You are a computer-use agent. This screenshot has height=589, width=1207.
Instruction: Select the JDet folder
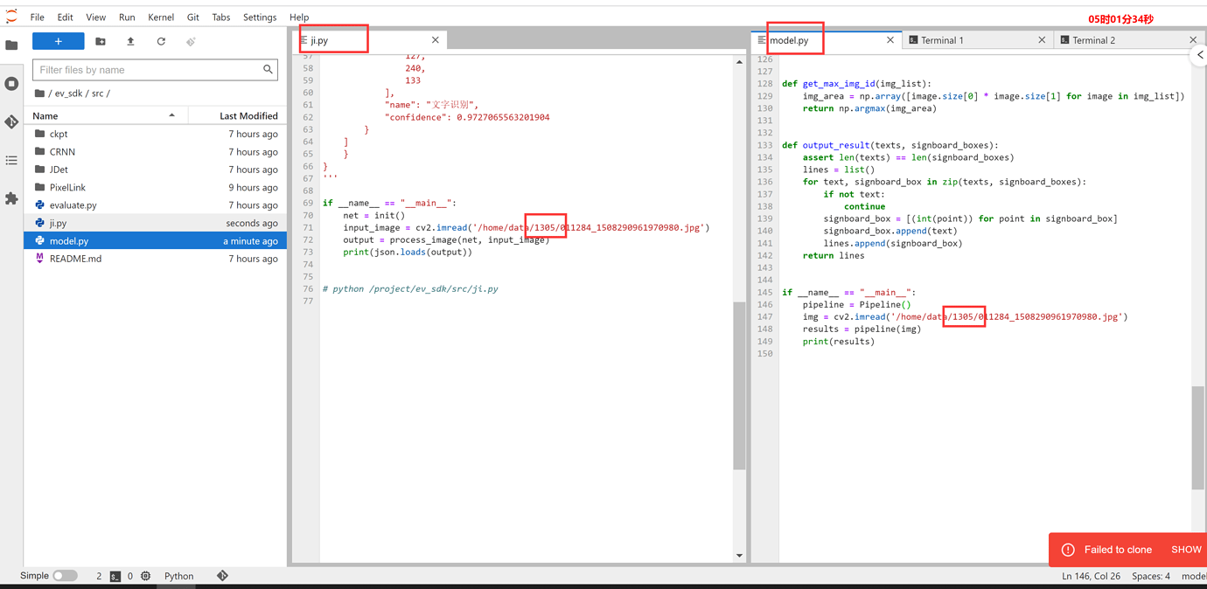(x=155, y=170)
